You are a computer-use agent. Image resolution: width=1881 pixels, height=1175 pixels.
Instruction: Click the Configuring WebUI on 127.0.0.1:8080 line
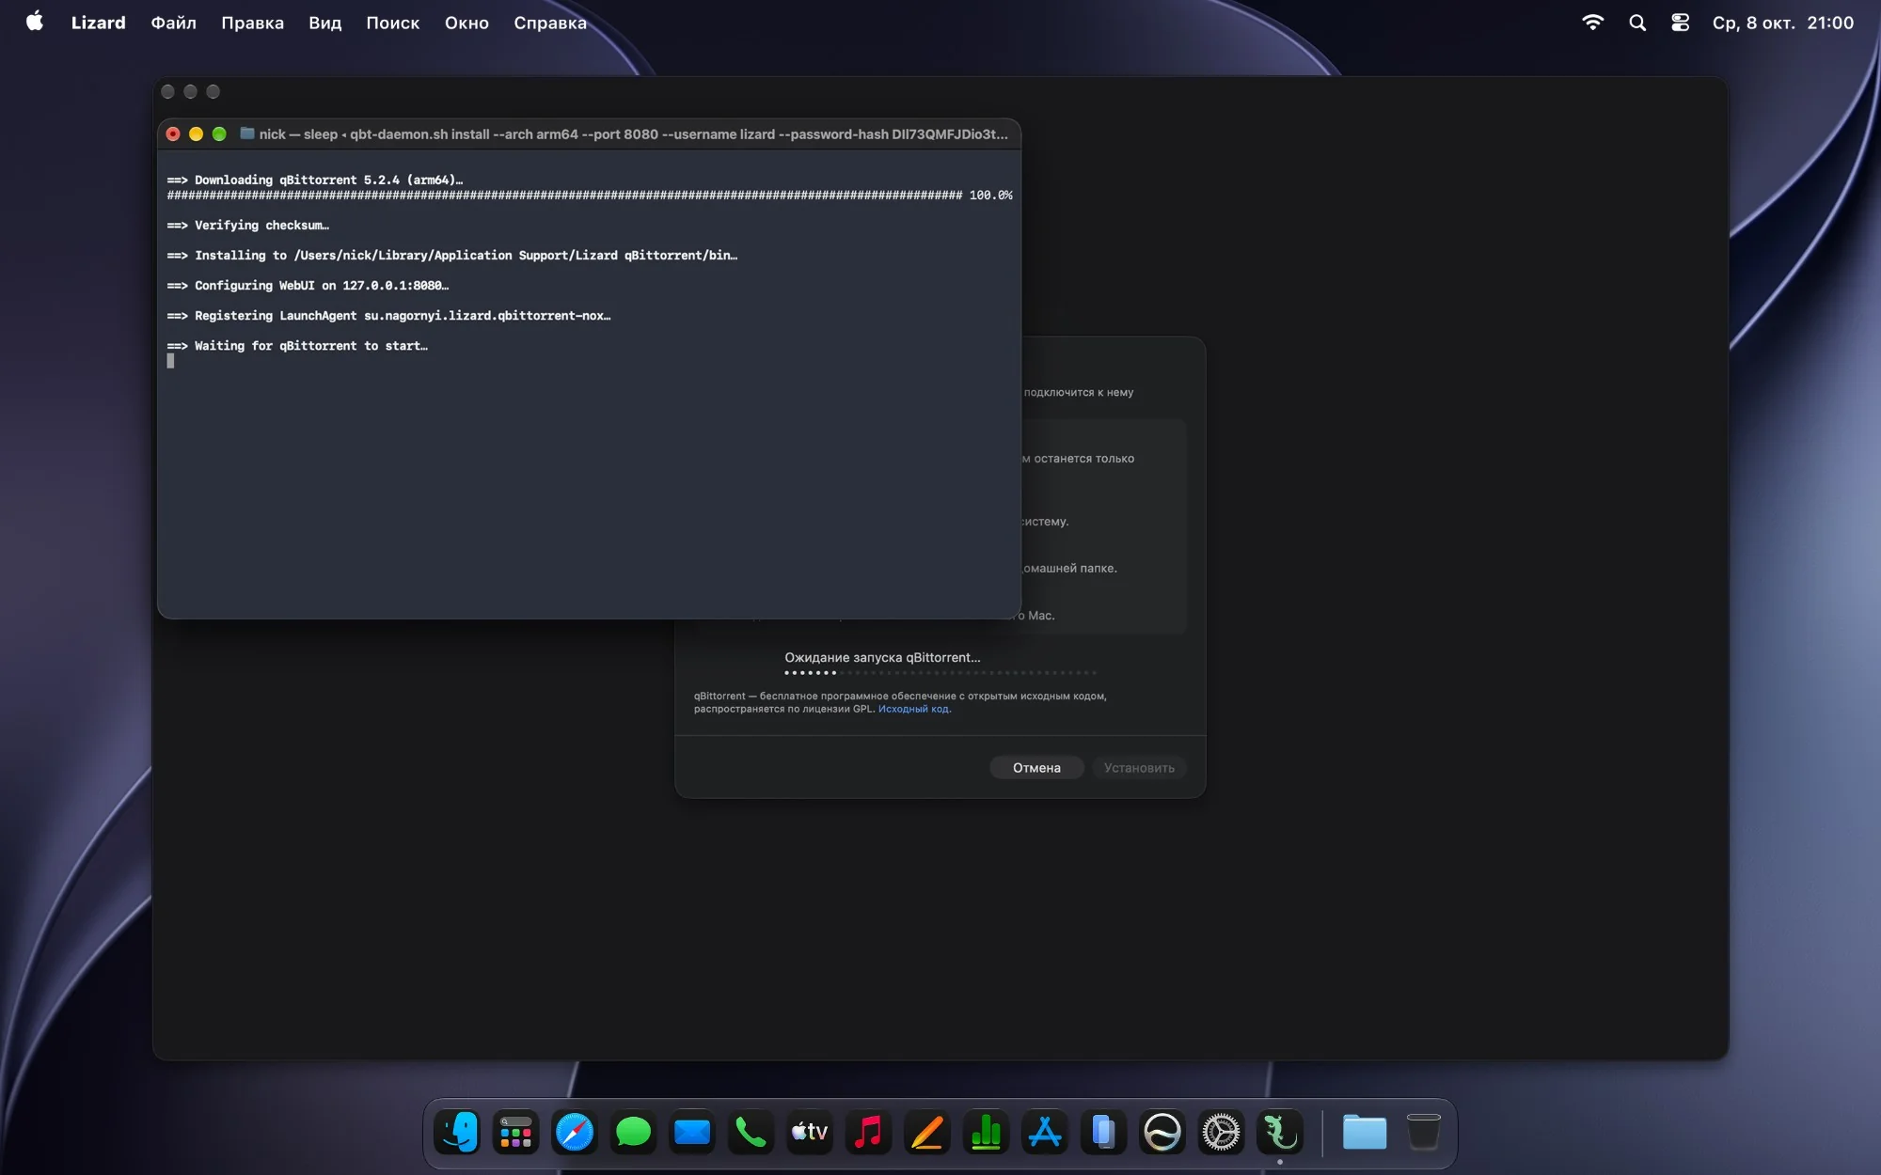(x=308, y=285)
